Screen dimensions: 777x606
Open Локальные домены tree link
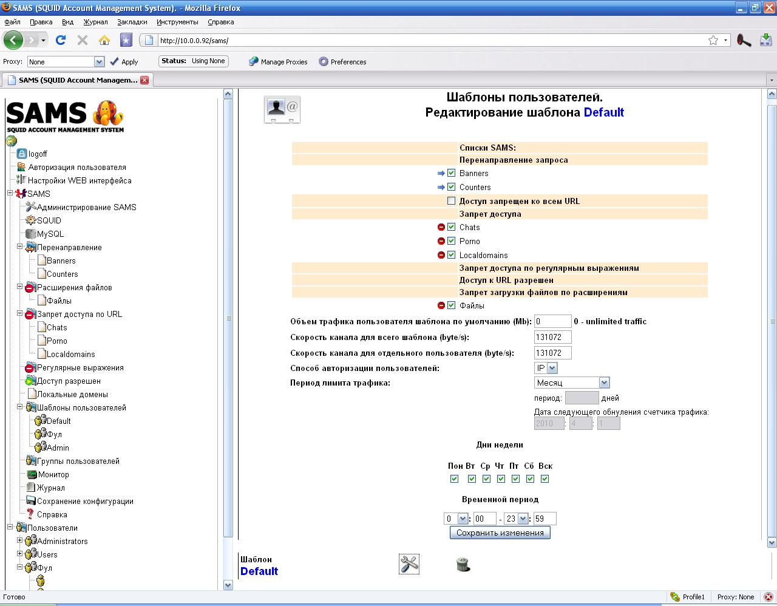pos(73,394)
